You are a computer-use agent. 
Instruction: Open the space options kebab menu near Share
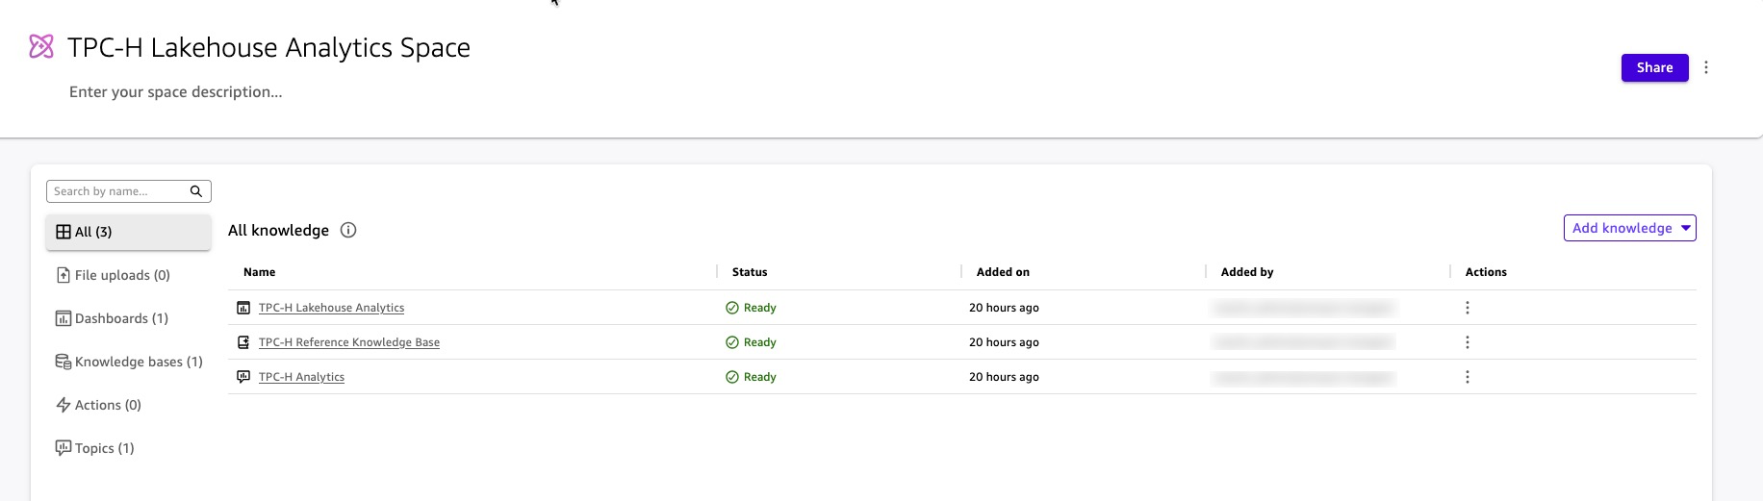pos(1706,67)
